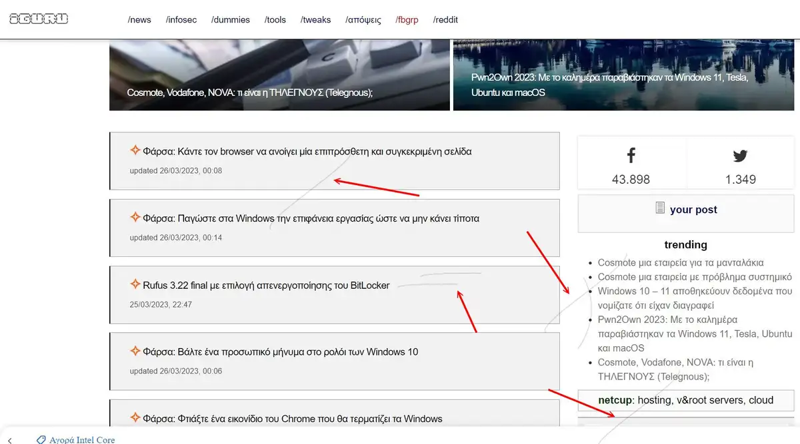Click the date text updated 26/03/2023, 00:14
Screen dimensions: 800x444
coord(176,238)
